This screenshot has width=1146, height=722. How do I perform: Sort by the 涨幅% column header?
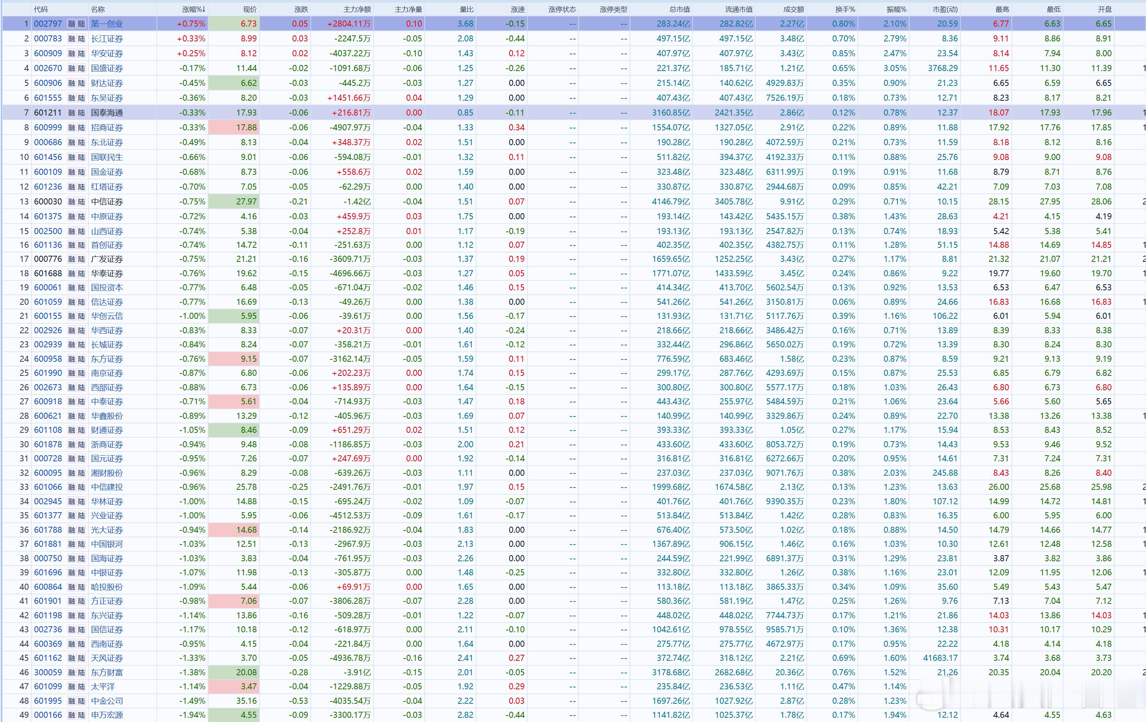coord(194,9)
